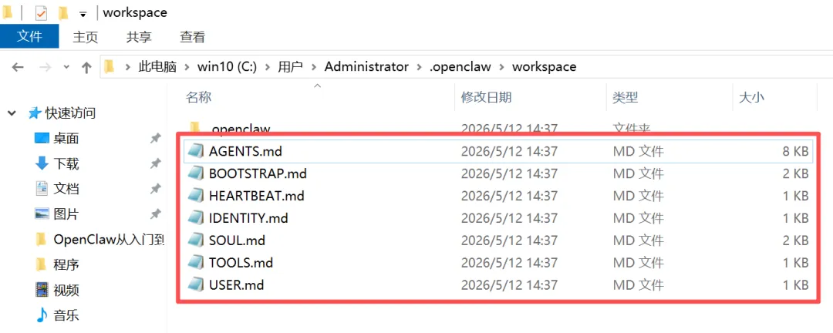Open the recent locations dropdown arrow
The image size is (833, 333).
66,67
